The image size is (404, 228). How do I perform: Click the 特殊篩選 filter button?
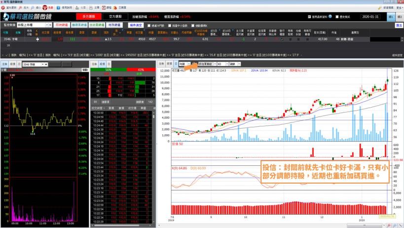114,25
